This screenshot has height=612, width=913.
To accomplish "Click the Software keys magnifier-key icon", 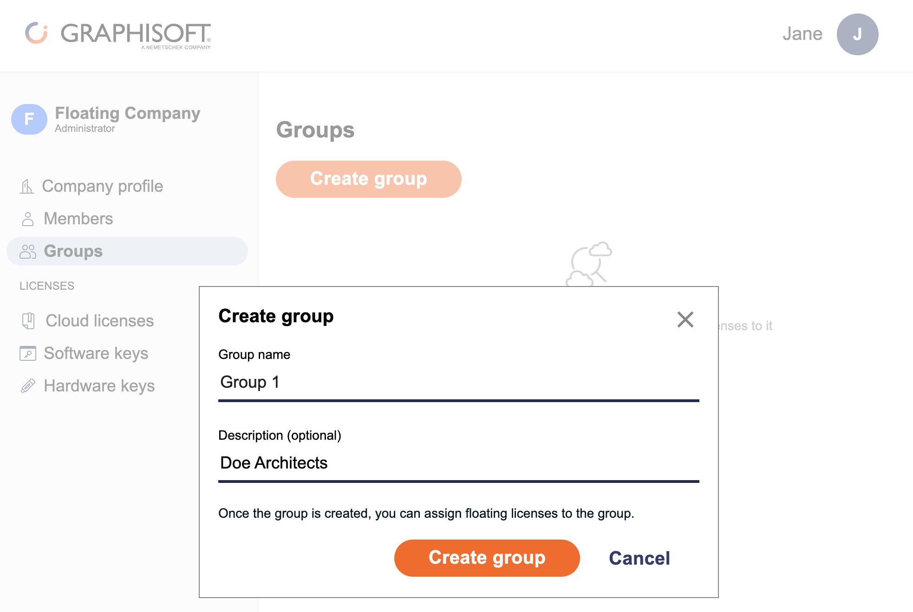I will pos(27,353).
